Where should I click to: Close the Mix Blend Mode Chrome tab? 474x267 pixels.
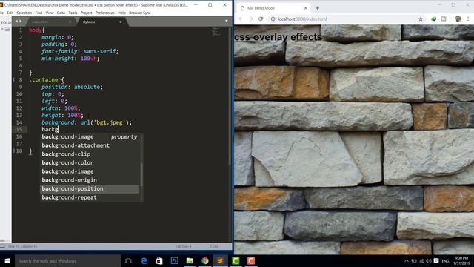pyautogui.click(x=305, y=8)
